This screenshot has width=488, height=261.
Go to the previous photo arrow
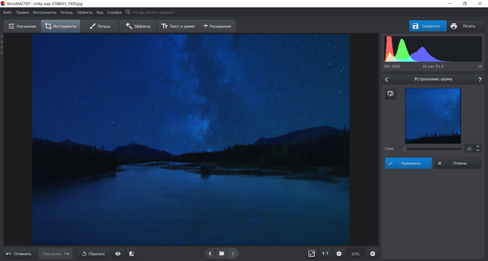pyautogui.click(x=210, y=253)
